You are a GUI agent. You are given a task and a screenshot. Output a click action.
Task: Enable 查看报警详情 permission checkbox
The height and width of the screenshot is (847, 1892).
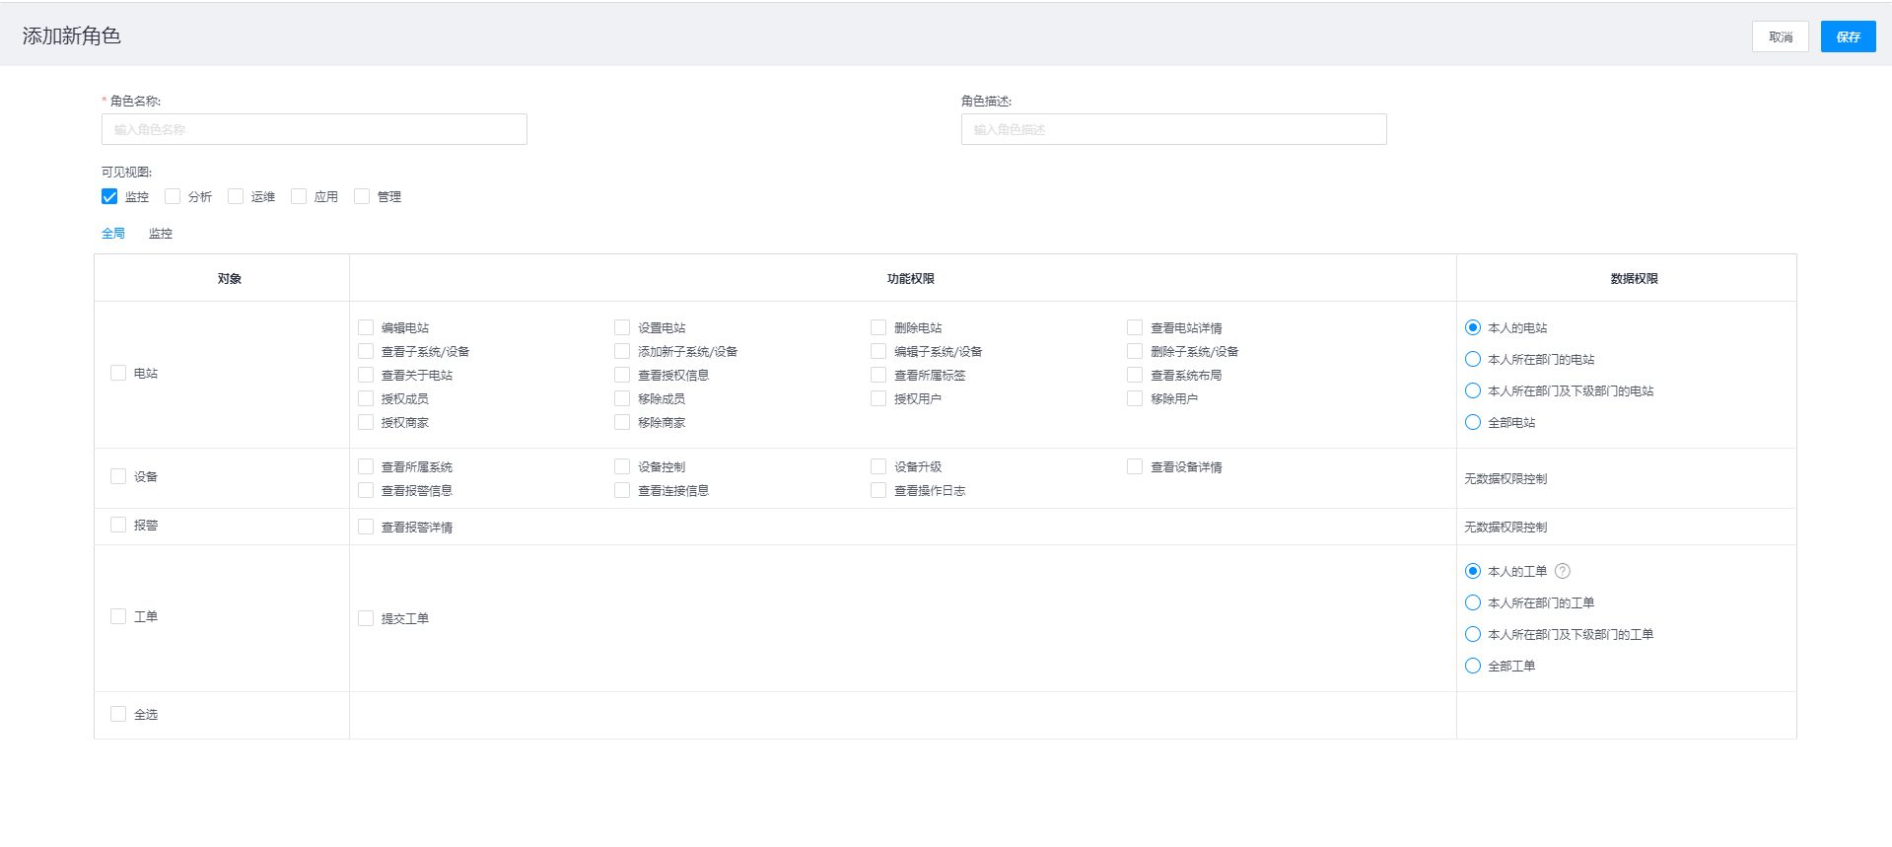click(366, 527)
